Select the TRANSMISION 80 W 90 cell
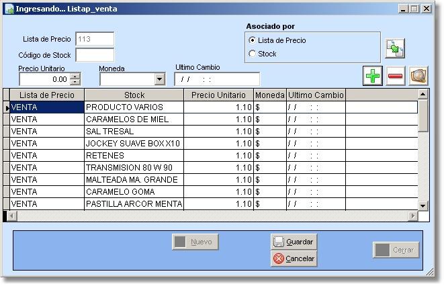The image size is (444, 286). 134,168
